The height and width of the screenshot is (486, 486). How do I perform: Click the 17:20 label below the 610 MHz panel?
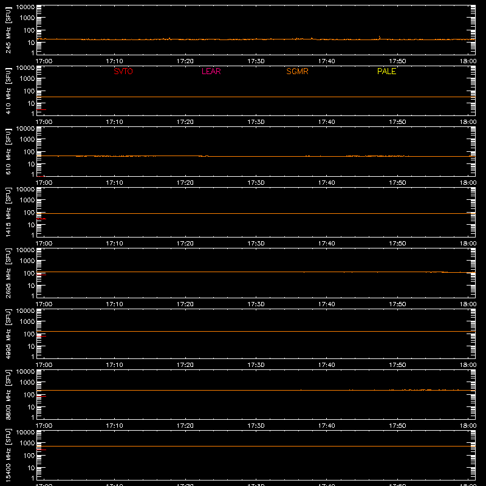(185, 183)
